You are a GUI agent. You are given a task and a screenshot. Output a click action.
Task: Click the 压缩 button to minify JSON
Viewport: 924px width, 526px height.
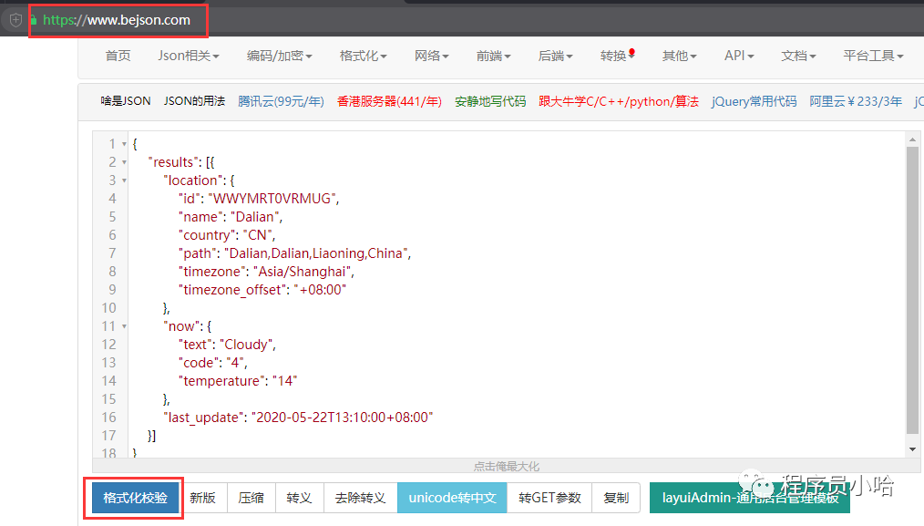pyautogui.click(x=251, y=498)
